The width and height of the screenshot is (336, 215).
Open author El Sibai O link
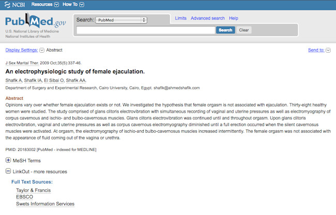(x=54, y=80)
